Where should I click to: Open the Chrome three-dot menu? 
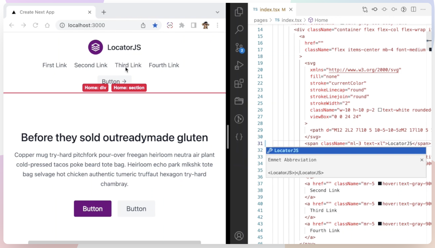pyautogui.click(x=217, y=25)
